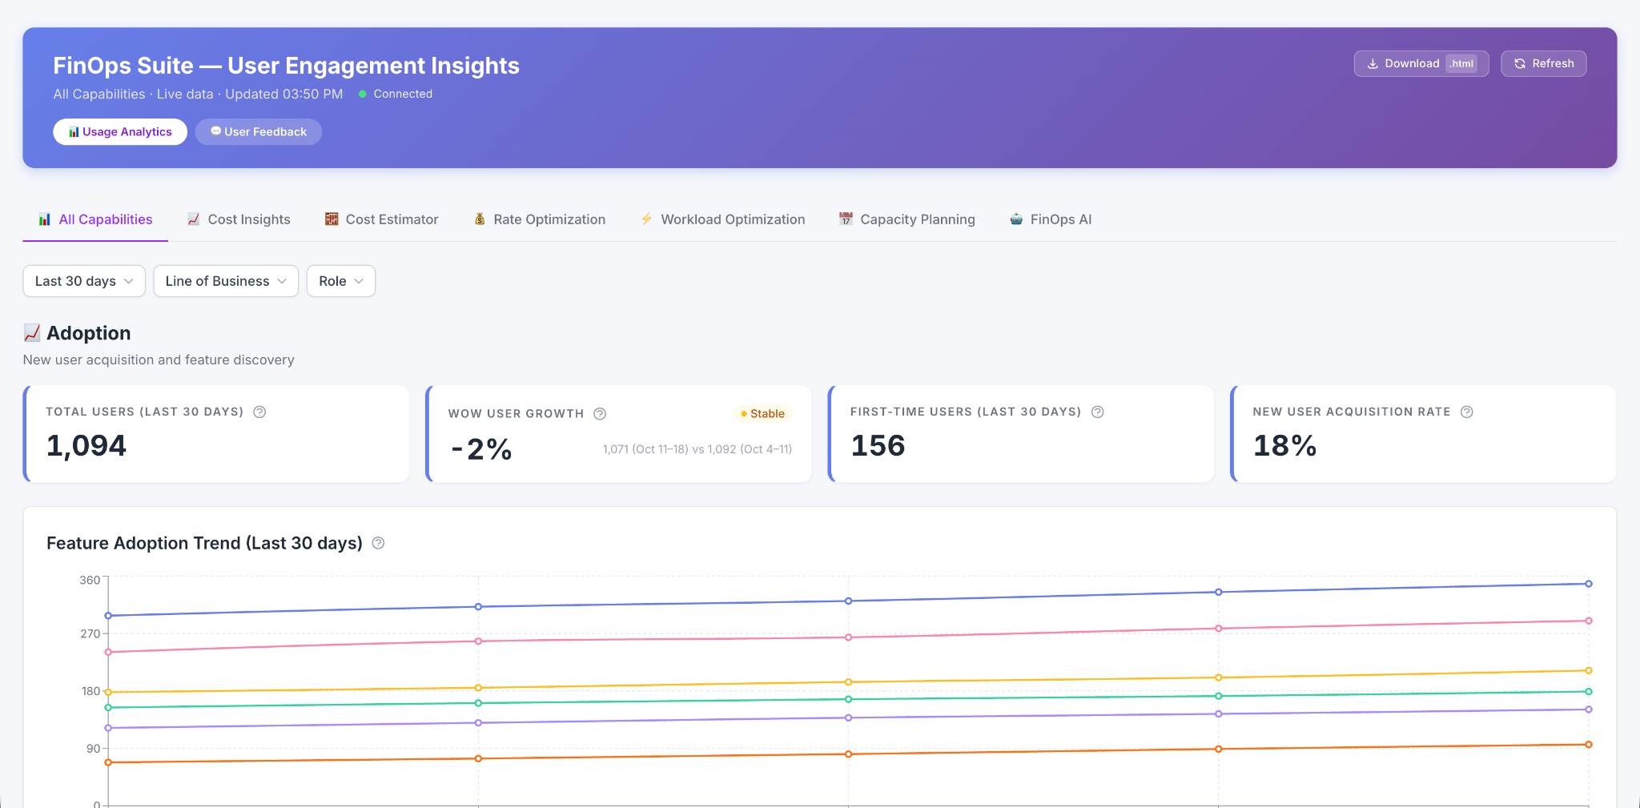Open help for WoW User Growth

[600, 414]
